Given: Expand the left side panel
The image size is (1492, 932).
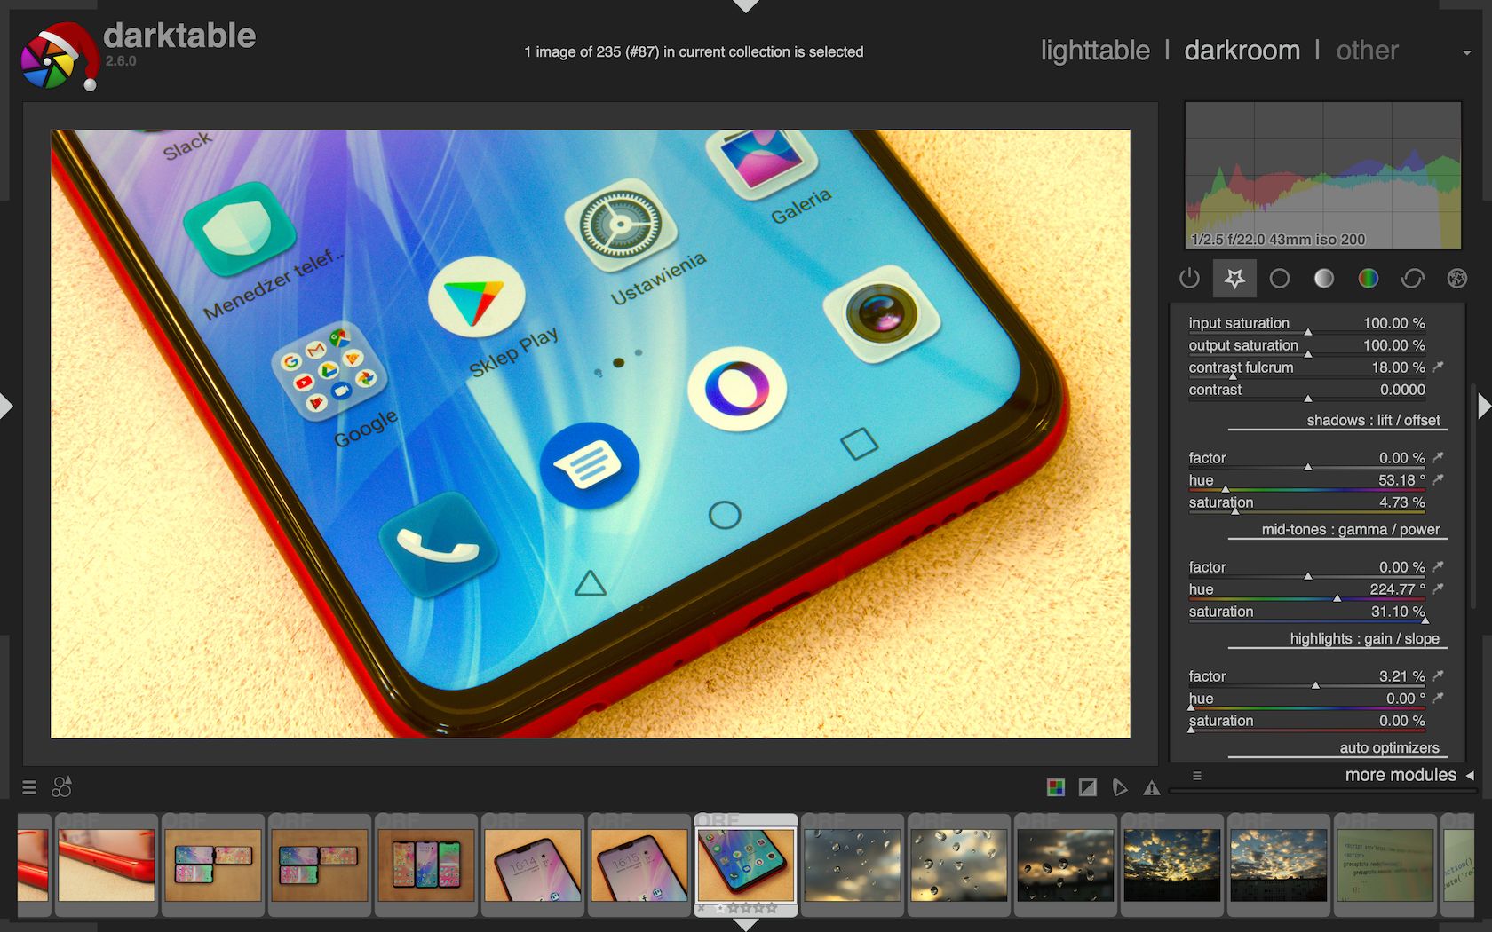Looking at the screenshot, I should coord(6,407).
